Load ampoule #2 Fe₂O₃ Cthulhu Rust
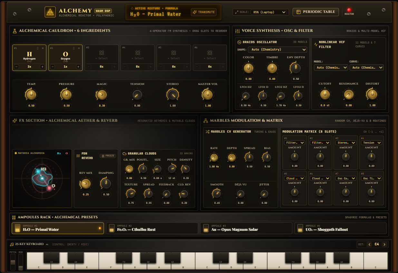 tap(152, 228)
